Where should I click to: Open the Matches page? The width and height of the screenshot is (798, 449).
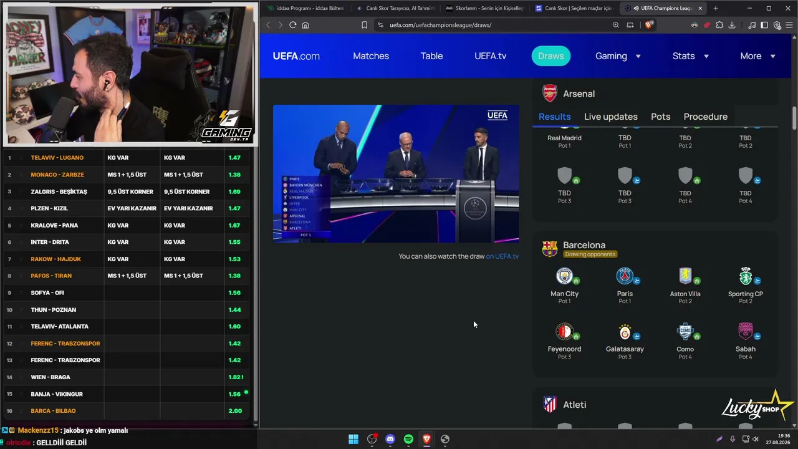click(x=371, y=56)
